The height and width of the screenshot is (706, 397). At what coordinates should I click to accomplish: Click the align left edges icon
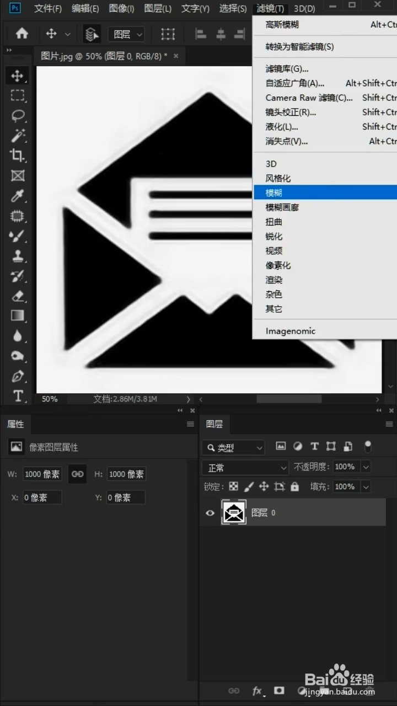[x=201, y=34]
